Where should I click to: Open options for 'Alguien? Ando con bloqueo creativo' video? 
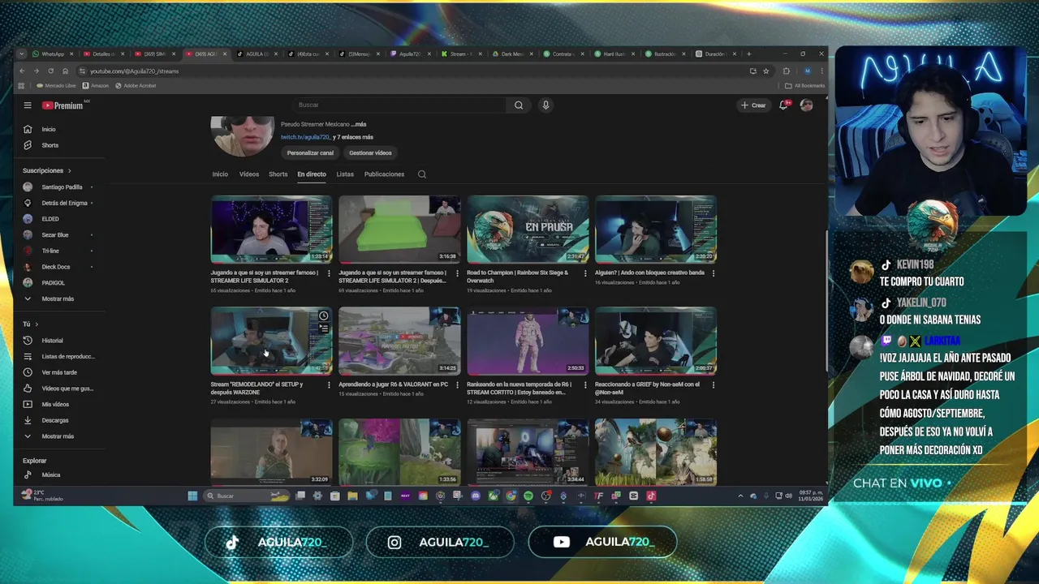(713, 273)
